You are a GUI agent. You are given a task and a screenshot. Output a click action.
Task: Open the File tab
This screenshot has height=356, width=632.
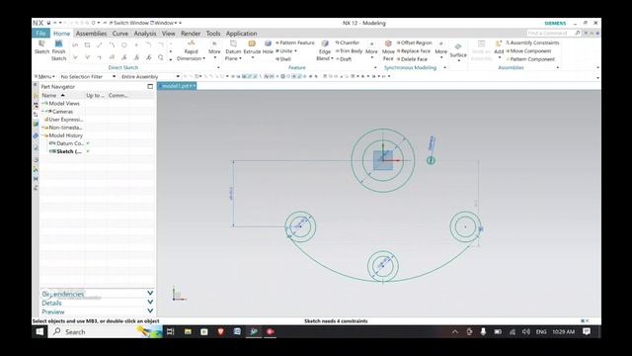[x=40, y=33]
